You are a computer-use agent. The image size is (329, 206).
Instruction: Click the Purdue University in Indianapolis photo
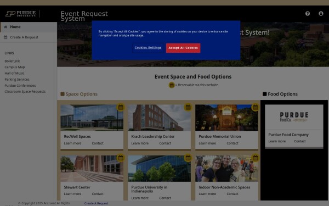tap(159, 169)
